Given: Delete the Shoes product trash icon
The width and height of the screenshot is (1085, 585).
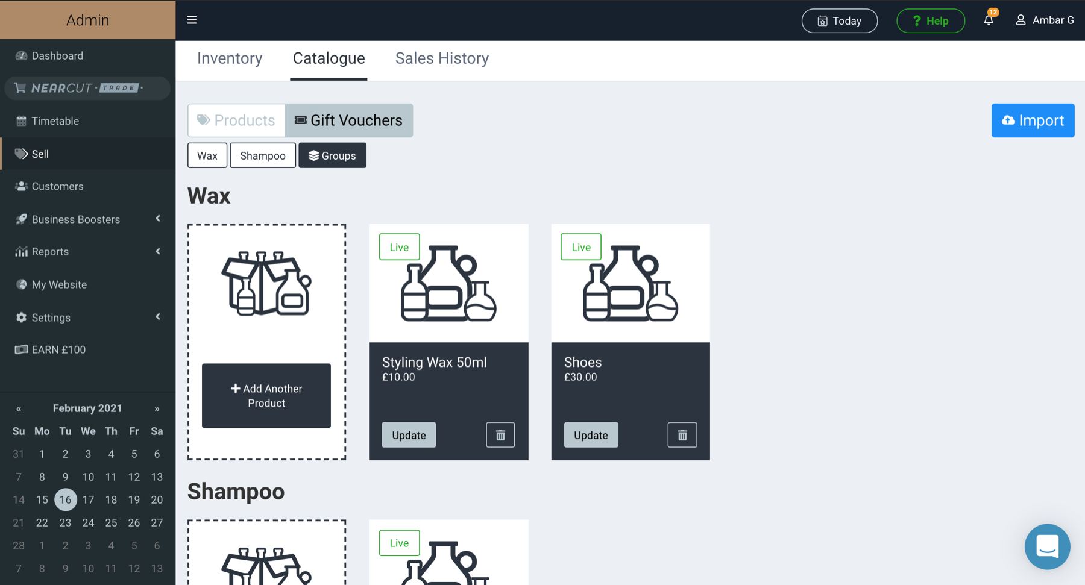Looking at the screenshot, I should (x=682, y=435).
